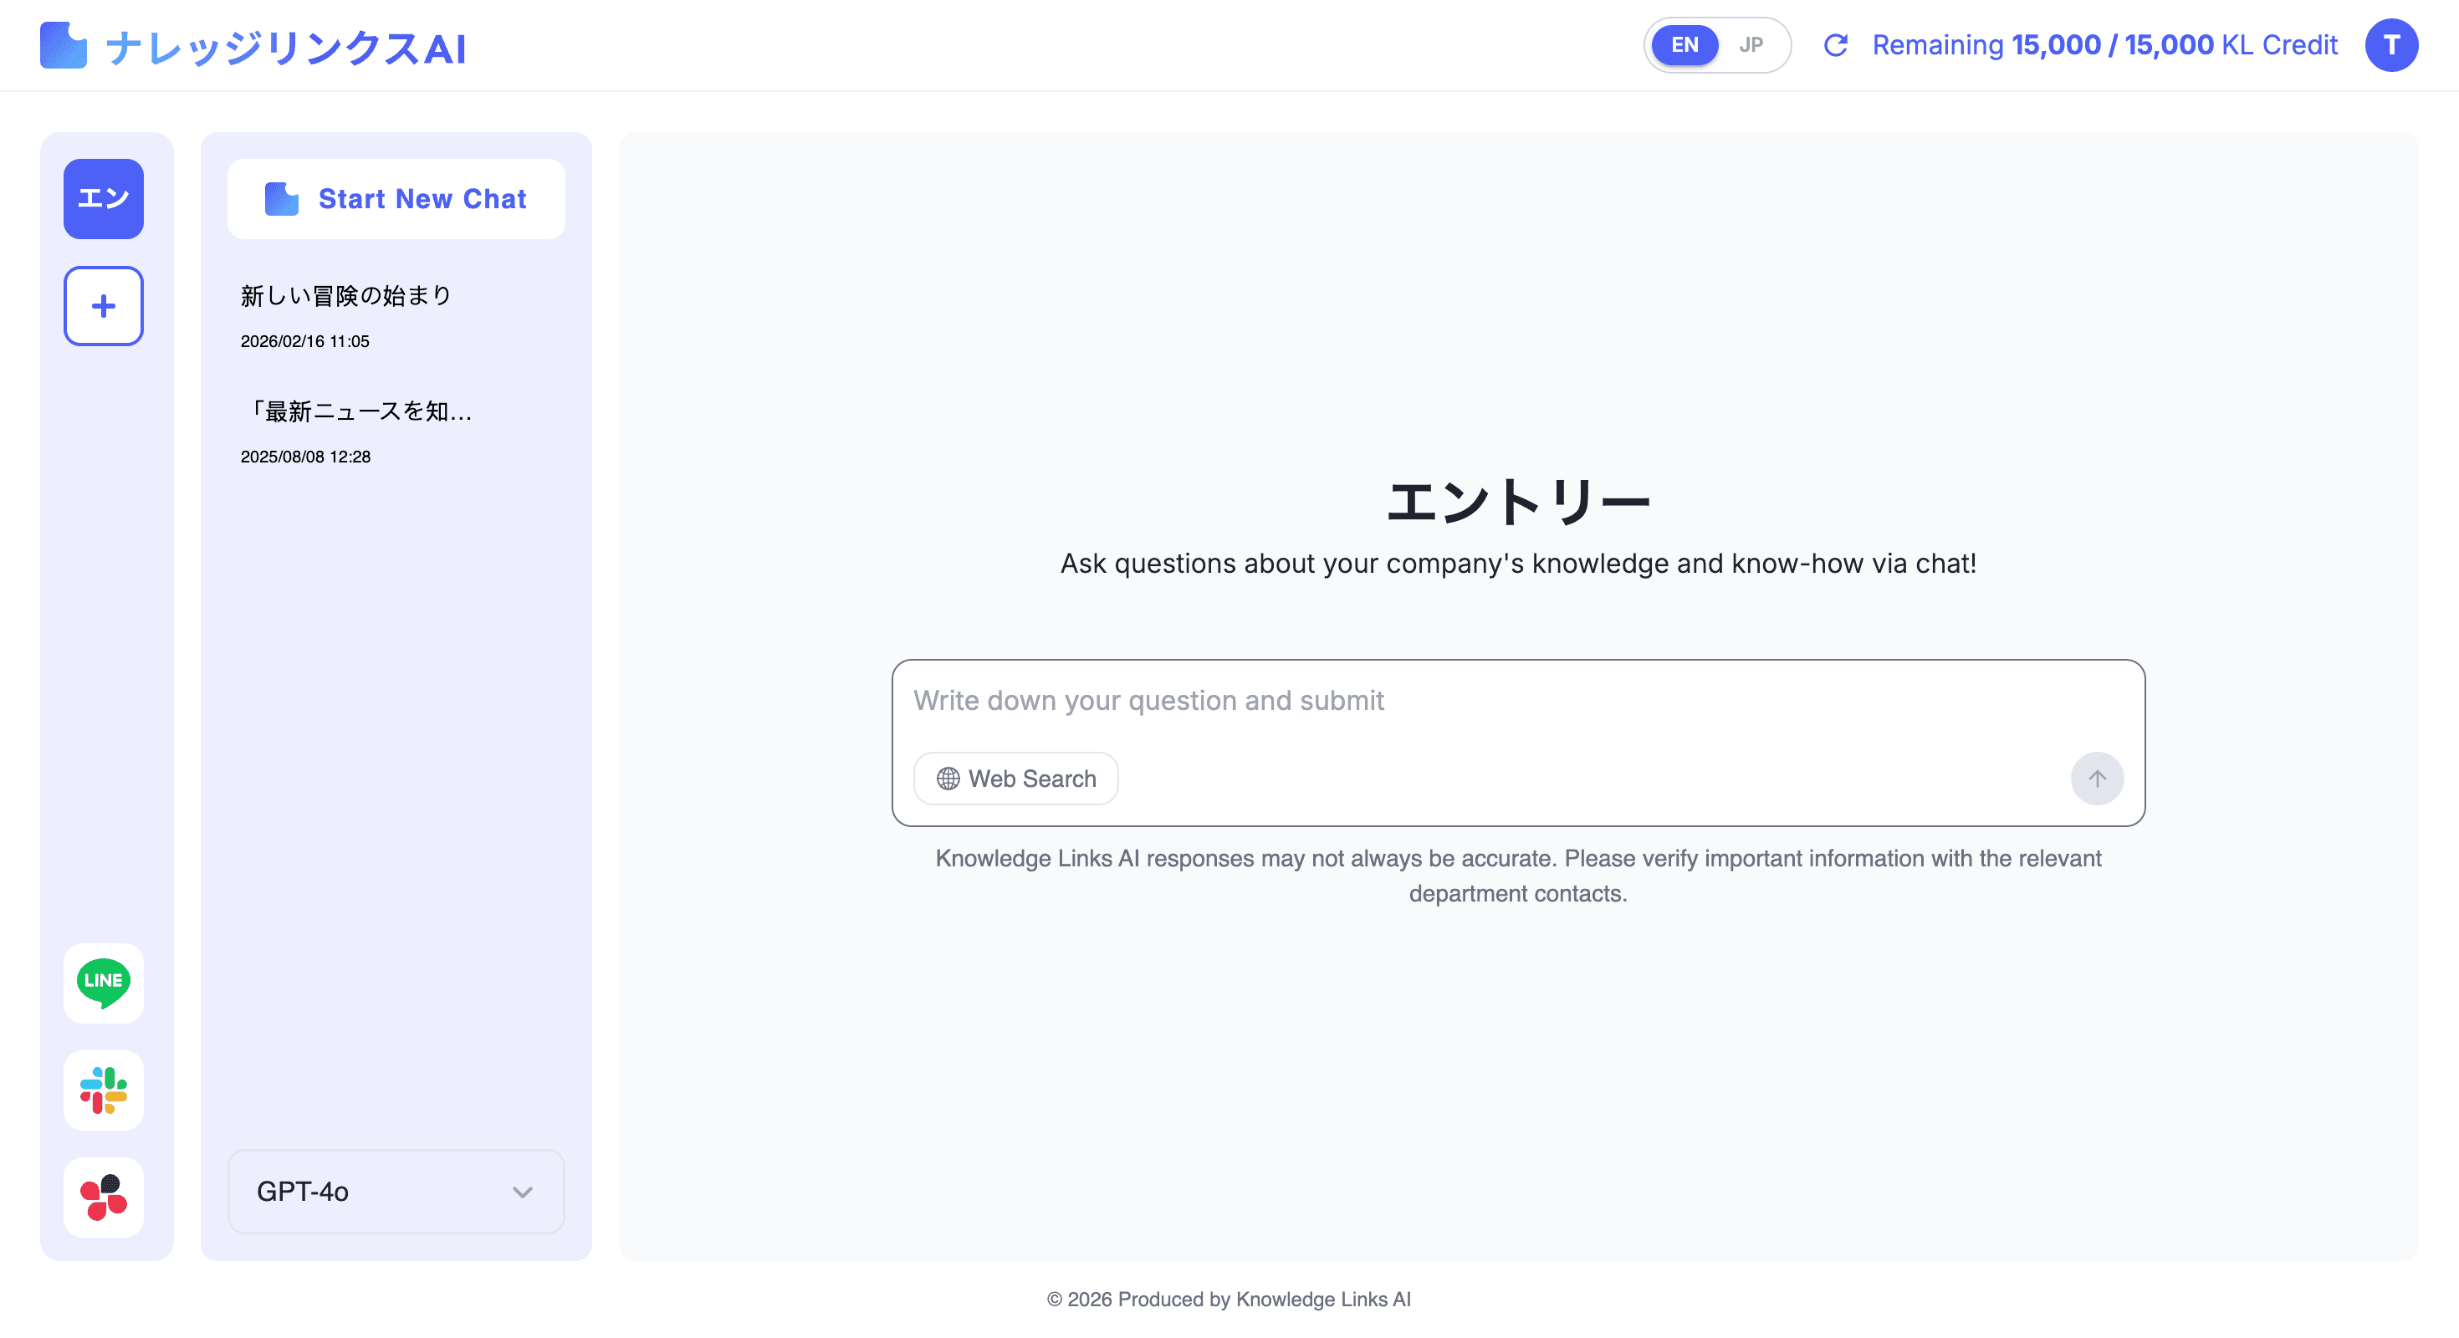
Task: Open the 新しい冒険の始まり chat
Action: [x=345, y=296]
